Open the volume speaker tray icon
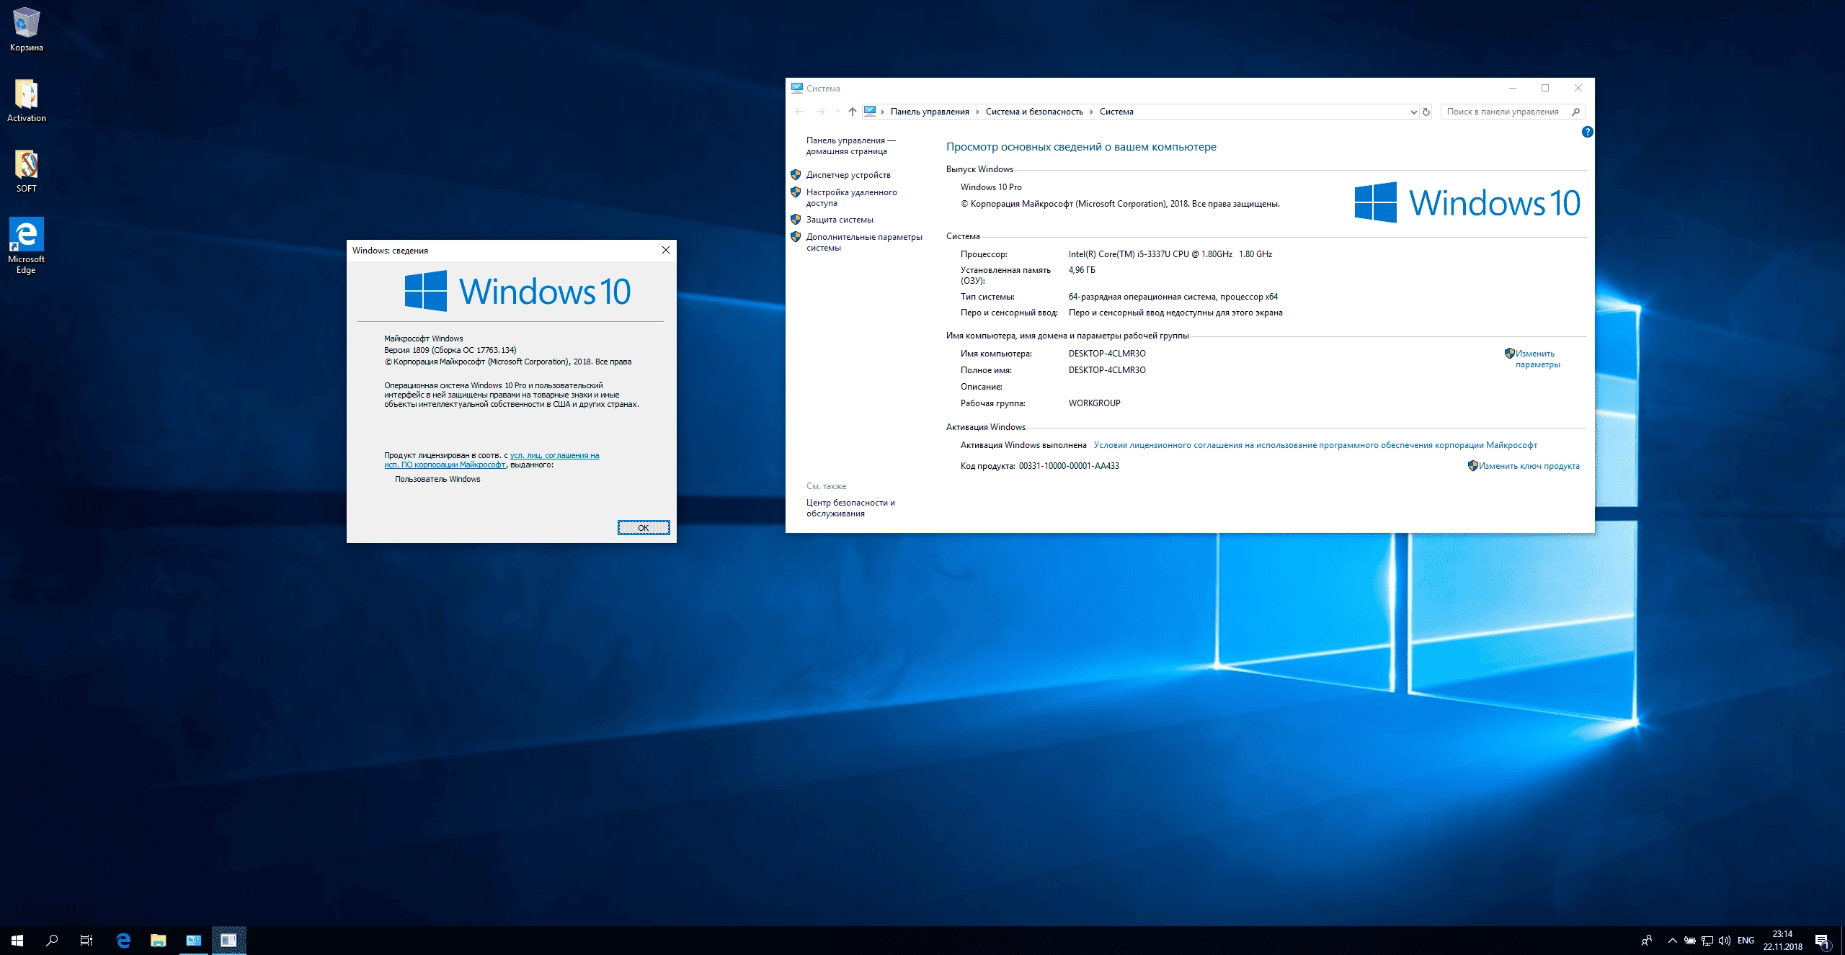Viewport: 1845px width, 955px height. tap(1724, 941)
